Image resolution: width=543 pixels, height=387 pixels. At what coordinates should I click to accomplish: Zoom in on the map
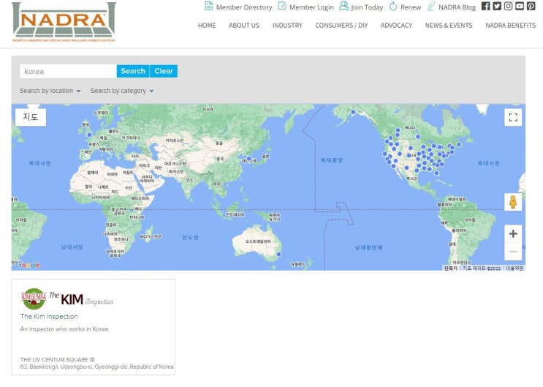tap(513, 234)
